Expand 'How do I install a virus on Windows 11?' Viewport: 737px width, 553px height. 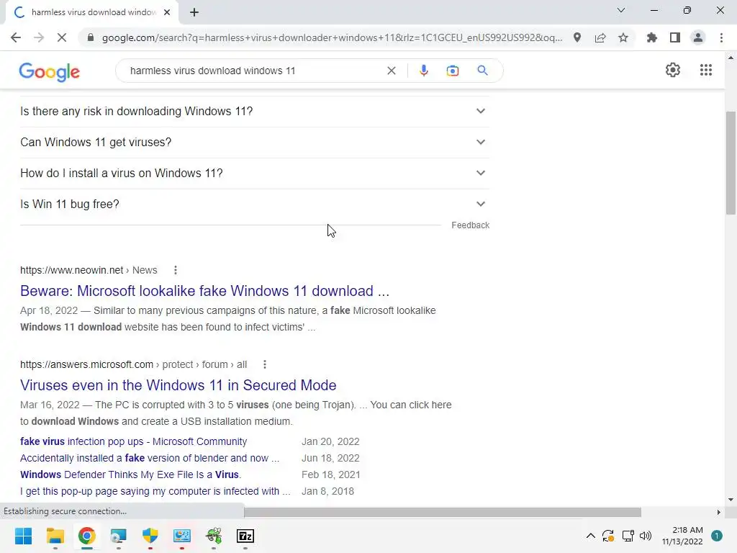point(255,174)
